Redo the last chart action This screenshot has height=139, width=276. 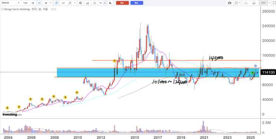point(105,3)
